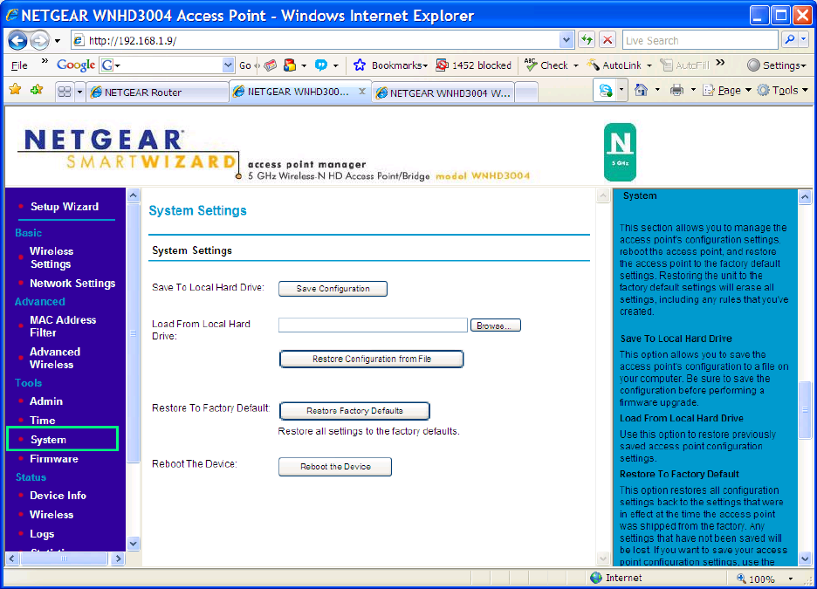This screenshot has height=589, width=817.
Task: Click the Live Search input box
Action: tap(700, 39)
